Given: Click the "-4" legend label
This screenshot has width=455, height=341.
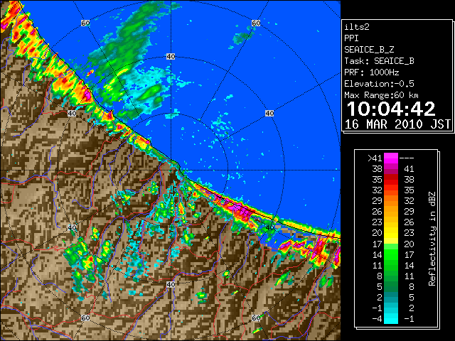Looking at the screenshot, I should coord(377,319).
